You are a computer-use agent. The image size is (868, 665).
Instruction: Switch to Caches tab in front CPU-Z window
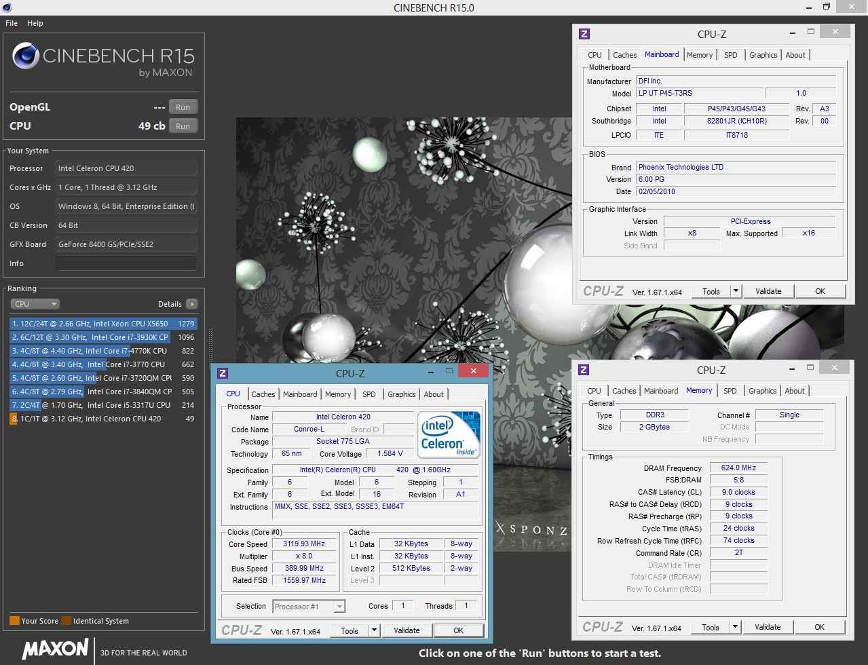263,394
